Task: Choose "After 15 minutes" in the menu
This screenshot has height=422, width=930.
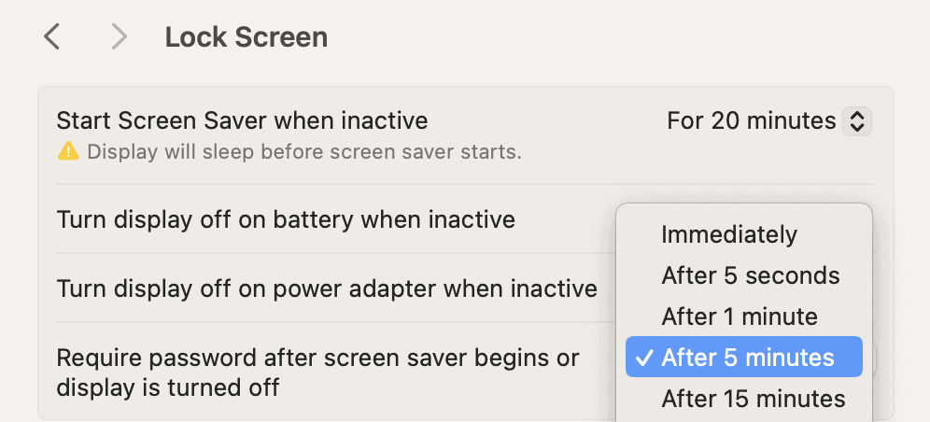Action: pos(754,399)
